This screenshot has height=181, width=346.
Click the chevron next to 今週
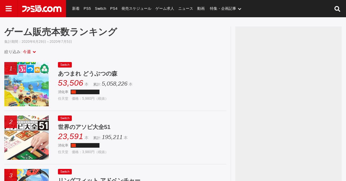pyautogui.click(x=34, y=52)
